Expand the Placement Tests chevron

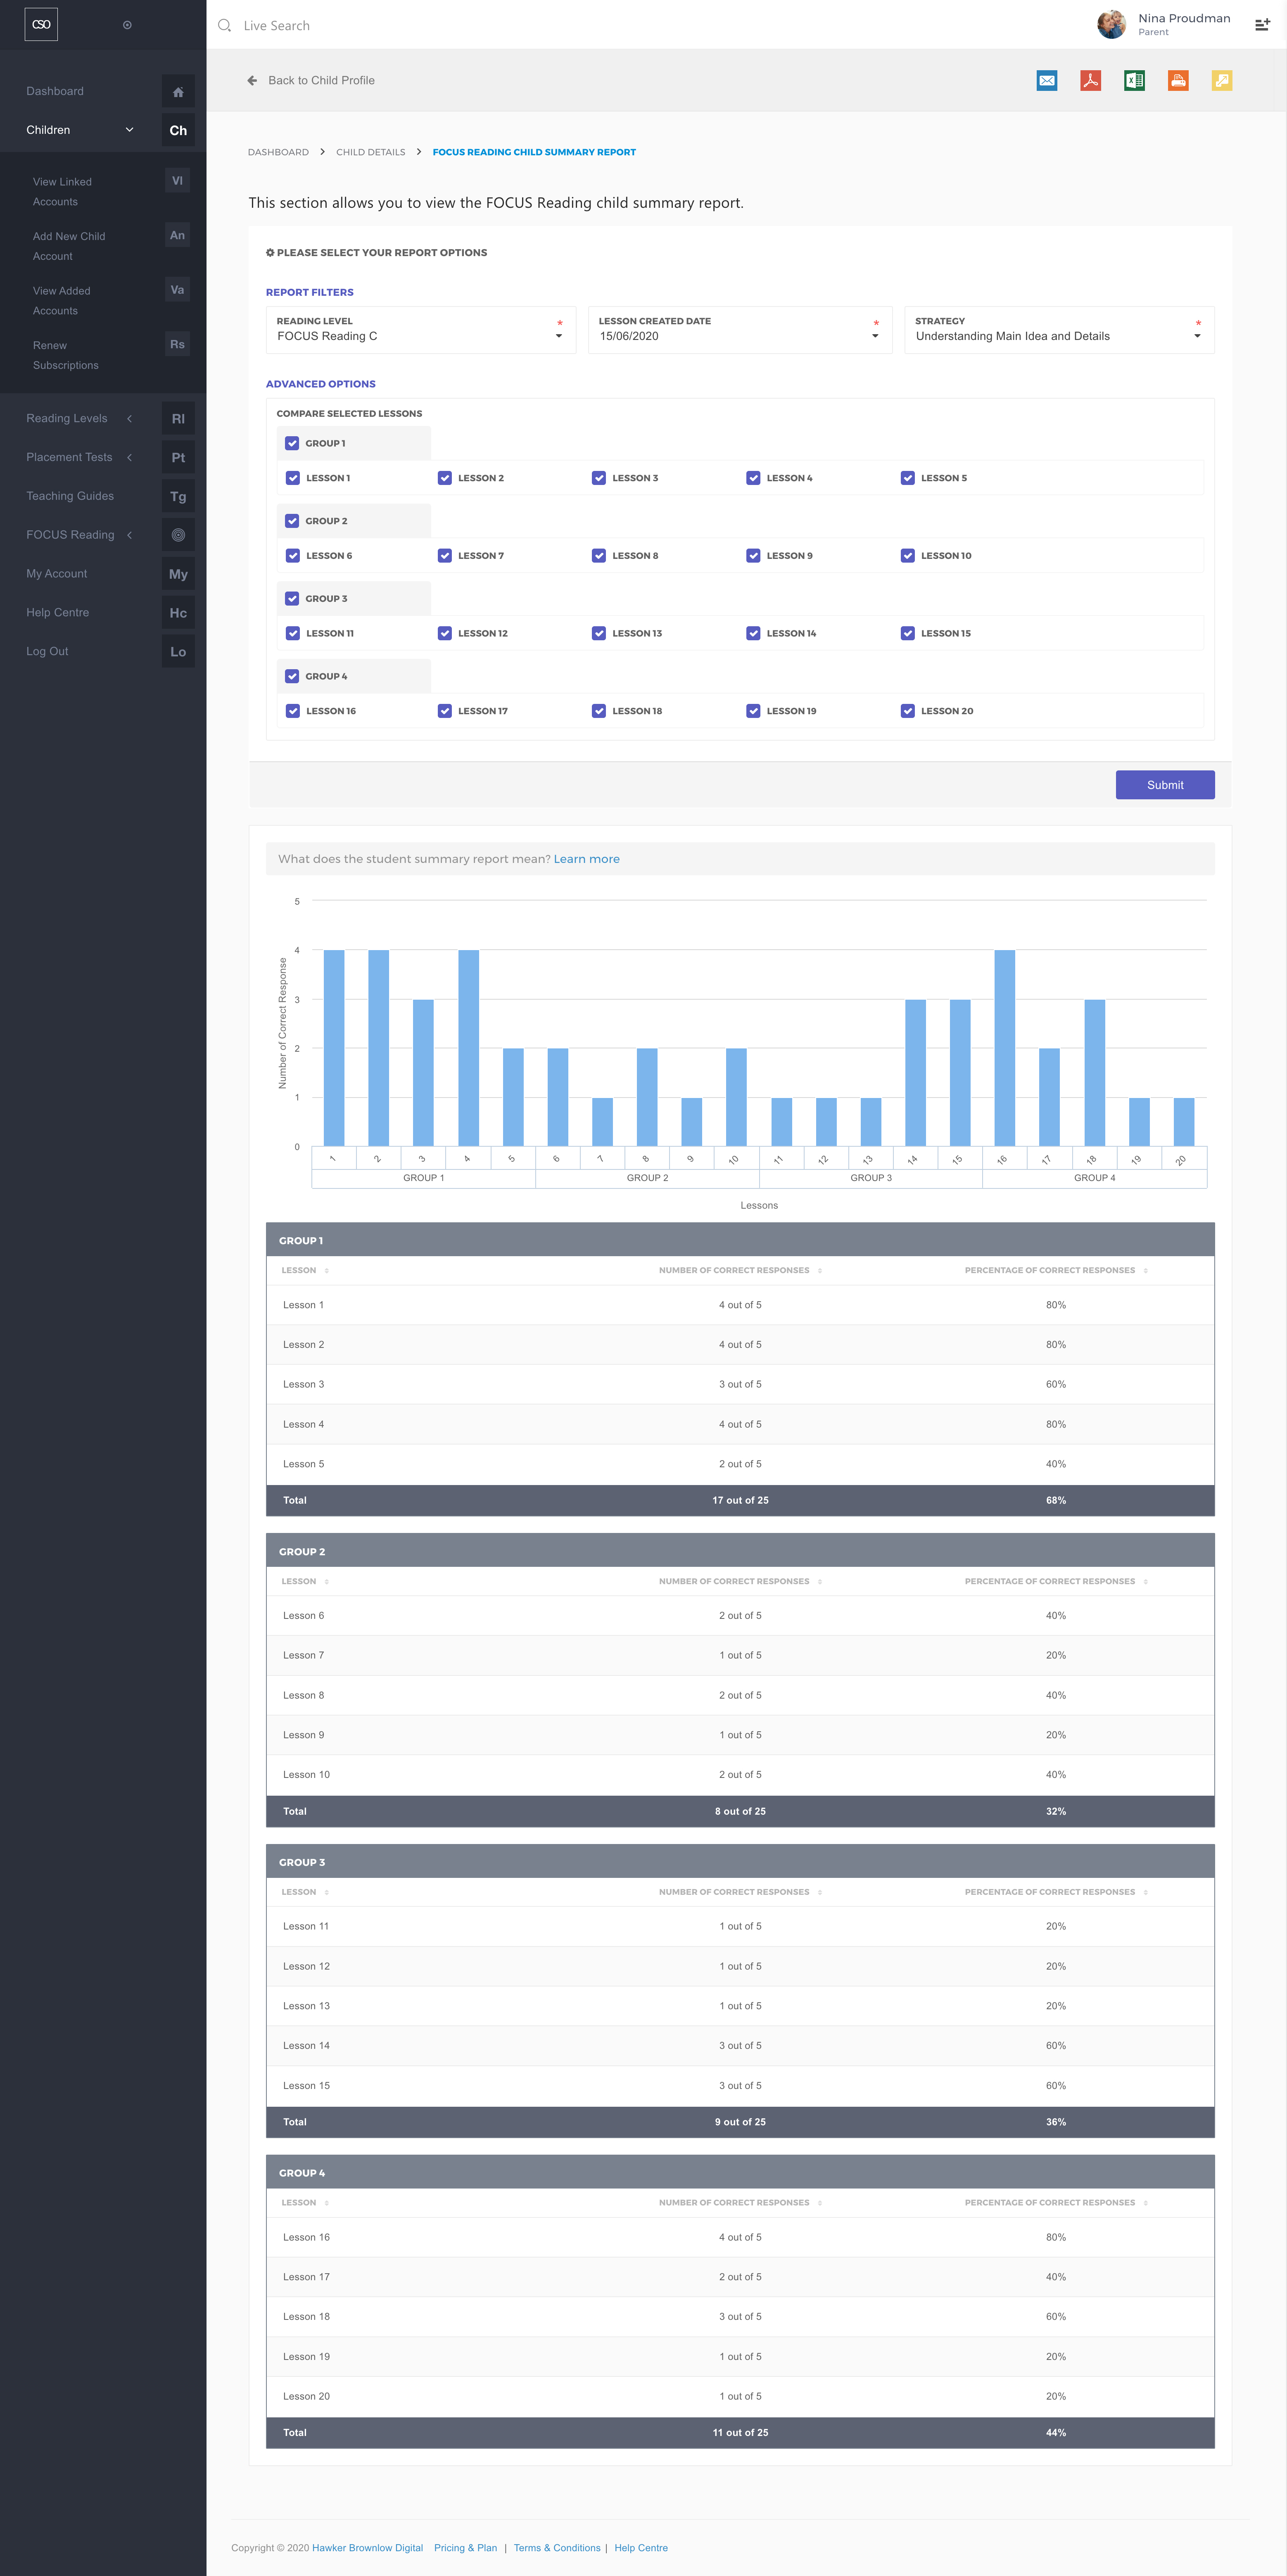129,458
